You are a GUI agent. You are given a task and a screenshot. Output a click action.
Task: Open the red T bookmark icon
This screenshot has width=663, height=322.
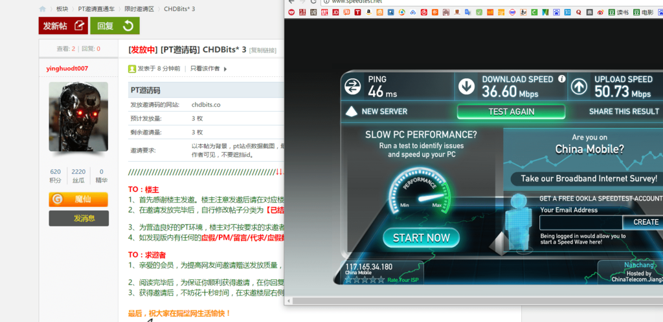click(x=357, y=13)
